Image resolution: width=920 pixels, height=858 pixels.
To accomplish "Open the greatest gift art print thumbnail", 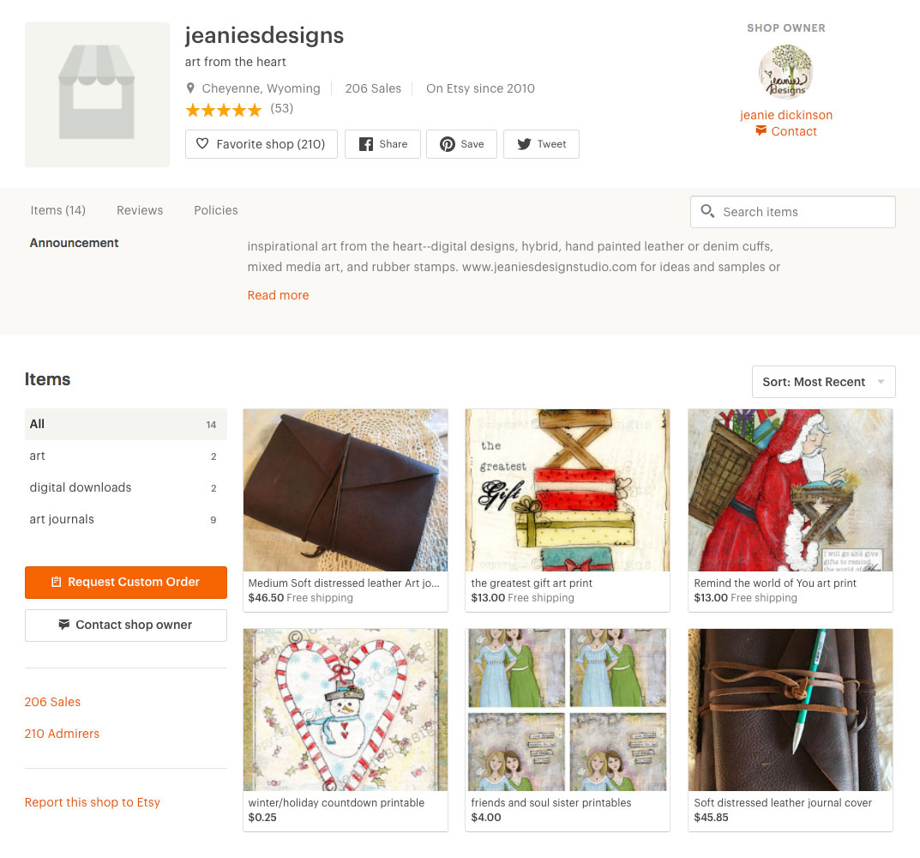I will pos(568,490).
